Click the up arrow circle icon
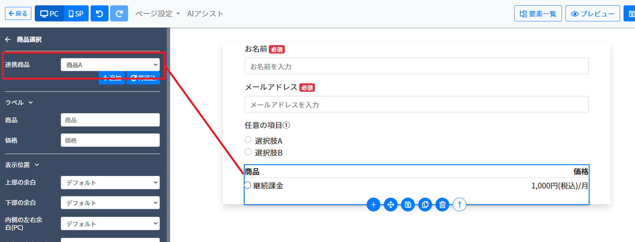635x242 pixels. click(x=460, y=205)
